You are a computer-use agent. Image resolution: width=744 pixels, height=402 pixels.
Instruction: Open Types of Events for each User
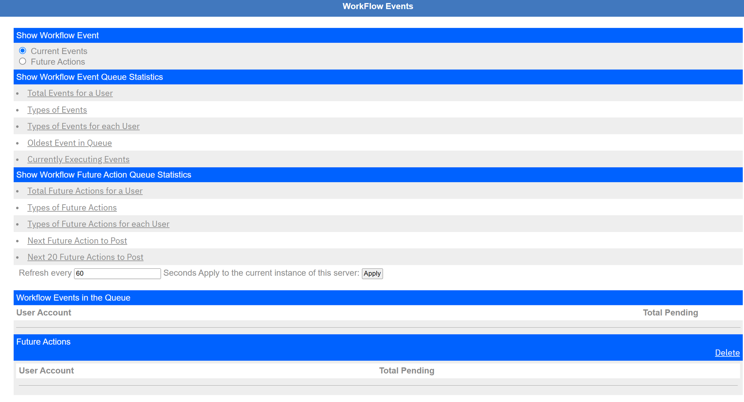[83, 126]
